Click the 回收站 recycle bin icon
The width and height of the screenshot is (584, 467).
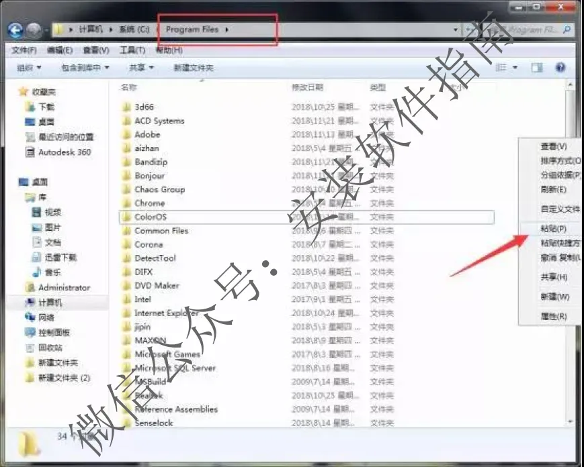click(30, 348)
